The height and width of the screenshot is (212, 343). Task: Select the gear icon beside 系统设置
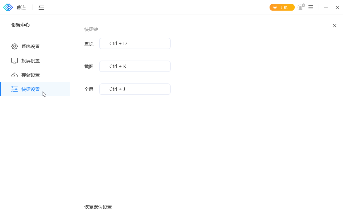pos(15,46)
